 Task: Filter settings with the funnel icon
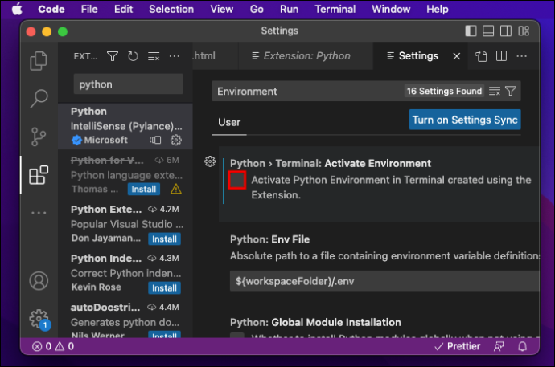pos(511,91)
